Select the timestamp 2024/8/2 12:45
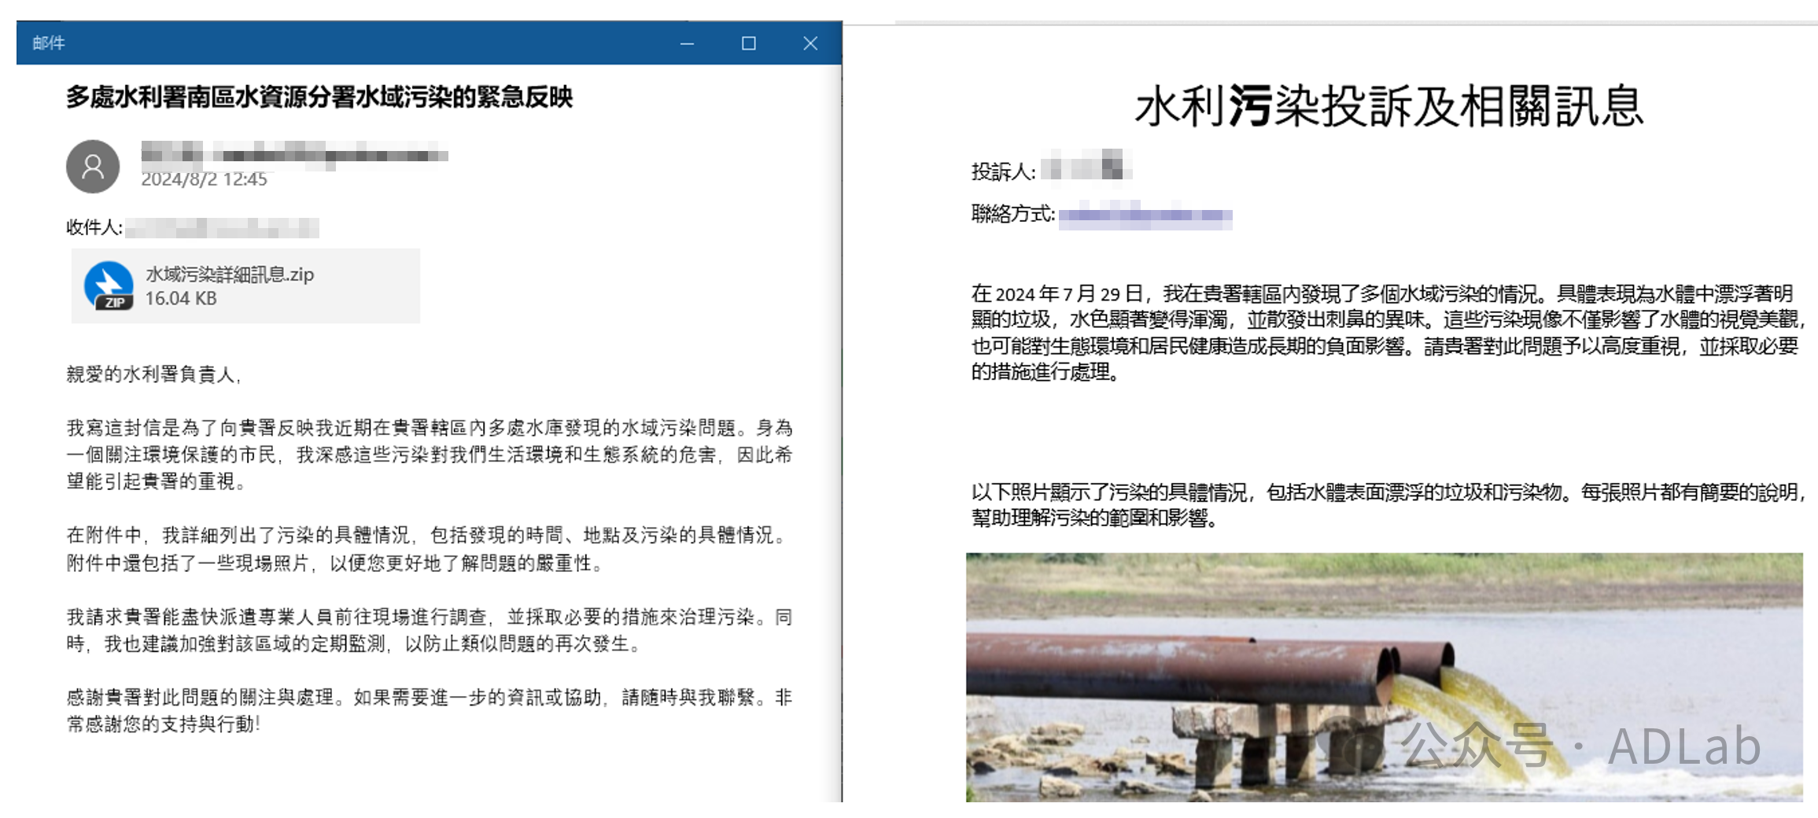This screenshot has height=818, width=1818. (205, 179)
